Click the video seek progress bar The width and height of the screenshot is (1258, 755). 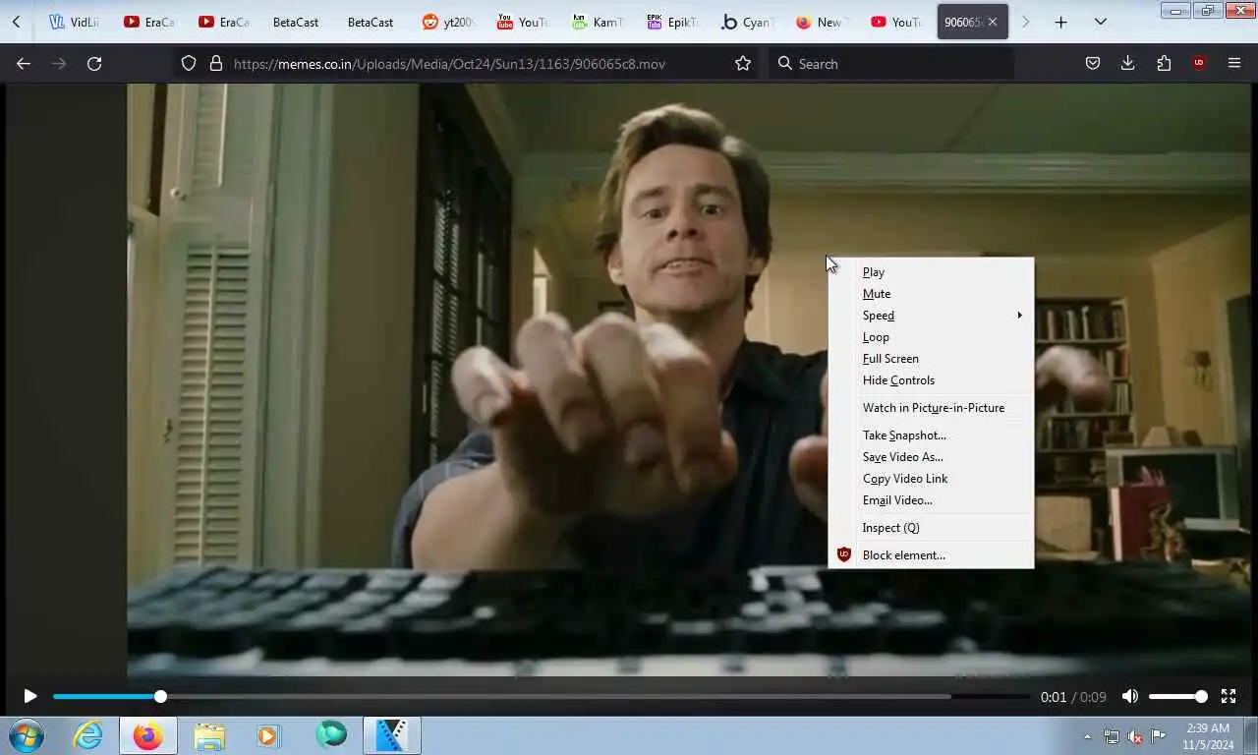(542, 696)
